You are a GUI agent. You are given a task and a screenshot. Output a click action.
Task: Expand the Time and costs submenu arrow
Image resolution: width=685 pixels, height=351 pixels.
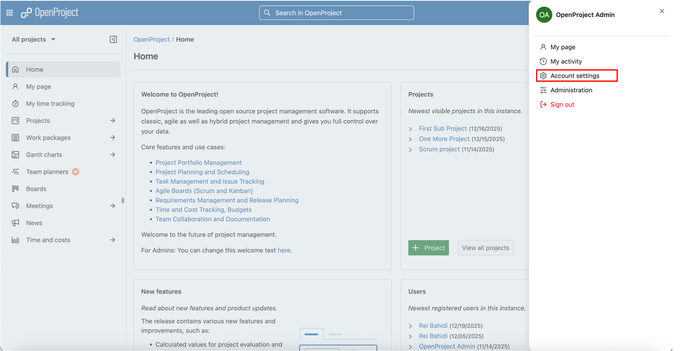click(113, 240)
